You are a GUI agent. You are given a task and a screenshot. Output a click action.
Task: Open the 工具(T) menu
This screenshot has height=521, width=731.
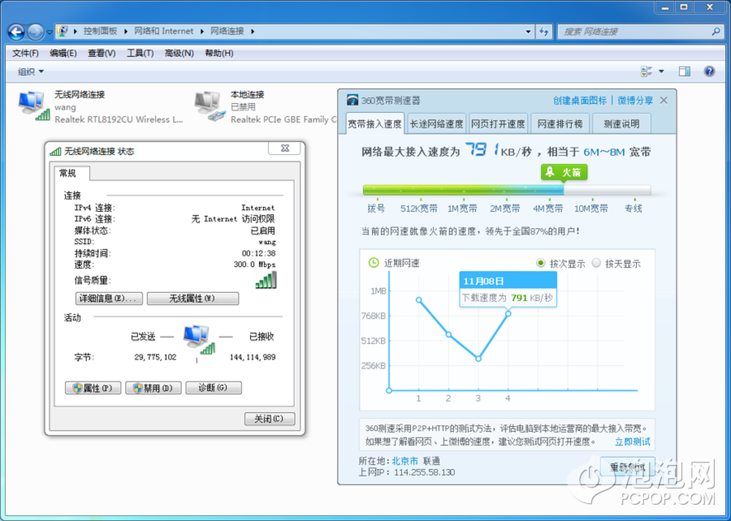coord(140,53)
